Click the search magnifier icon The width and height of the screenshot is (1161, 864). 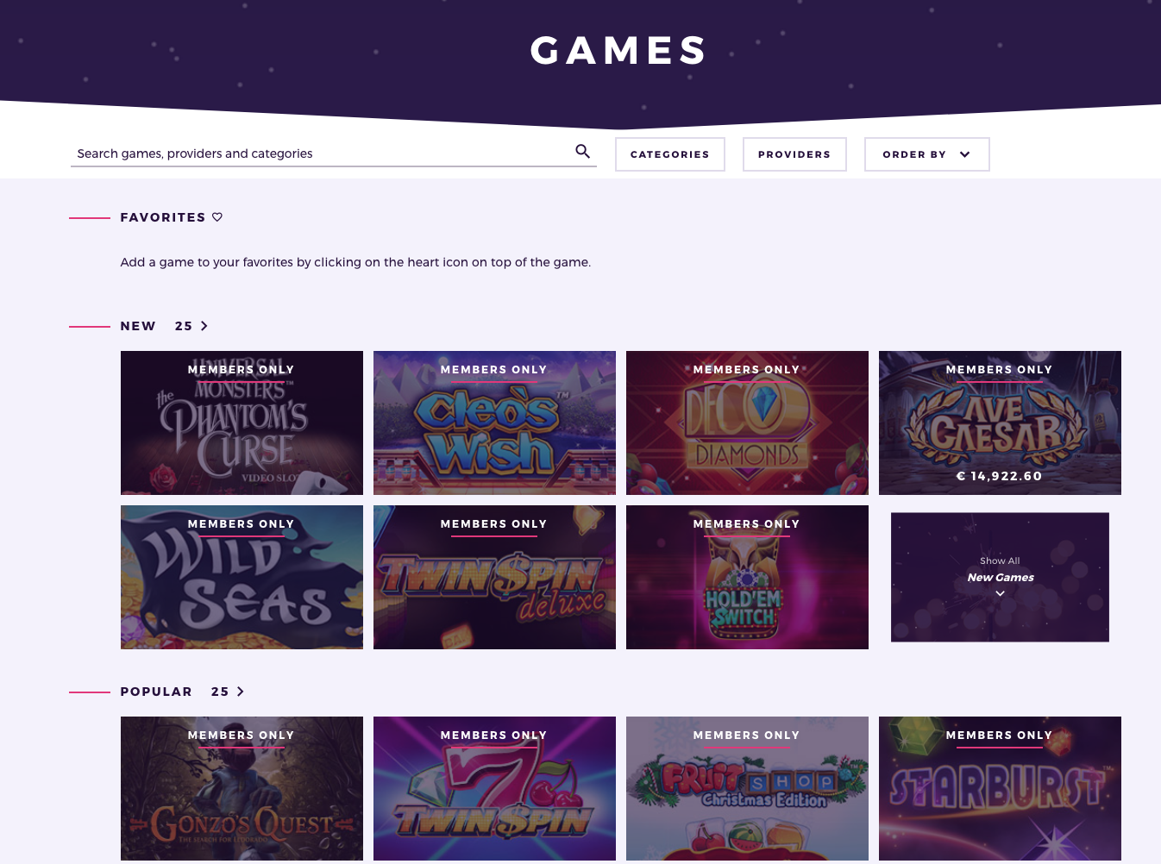click(x=583, y=152)
